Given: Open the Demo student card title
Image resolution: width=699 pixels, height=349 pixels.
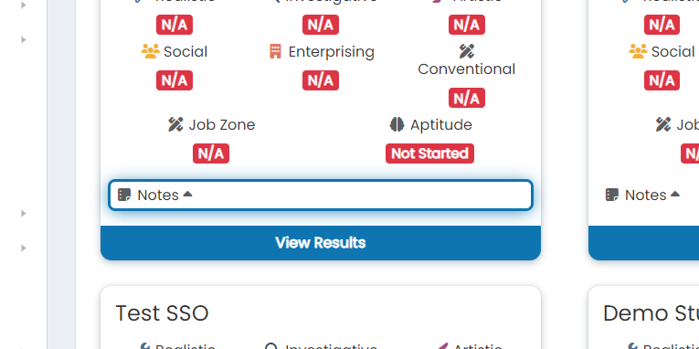Looking at the screenshot, I should coord(651,313).
